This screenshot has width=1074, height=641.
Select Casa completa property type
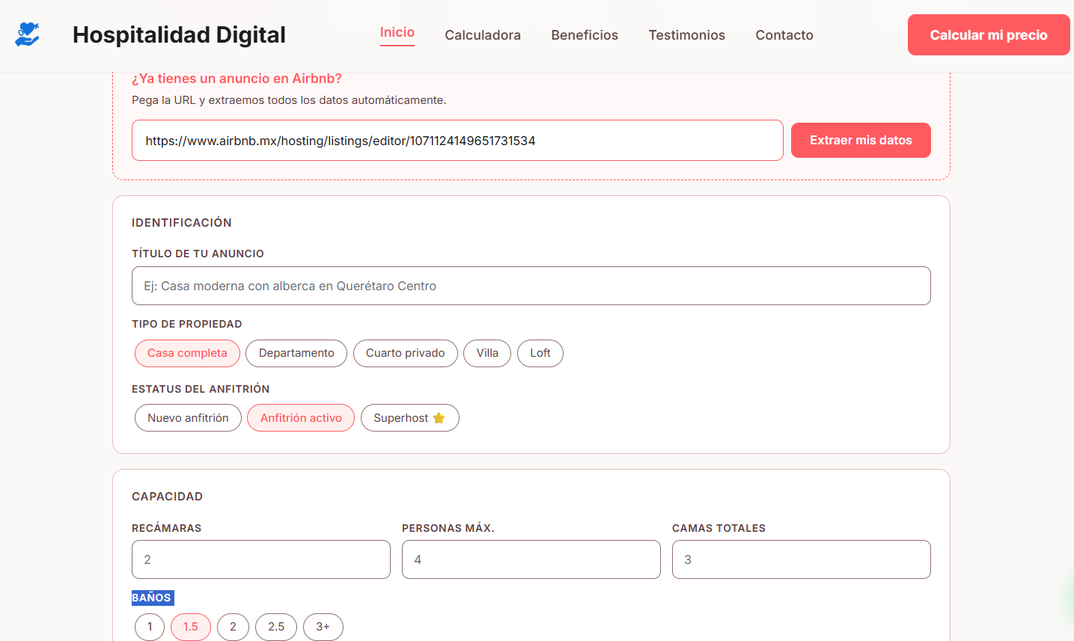point(187,353)
